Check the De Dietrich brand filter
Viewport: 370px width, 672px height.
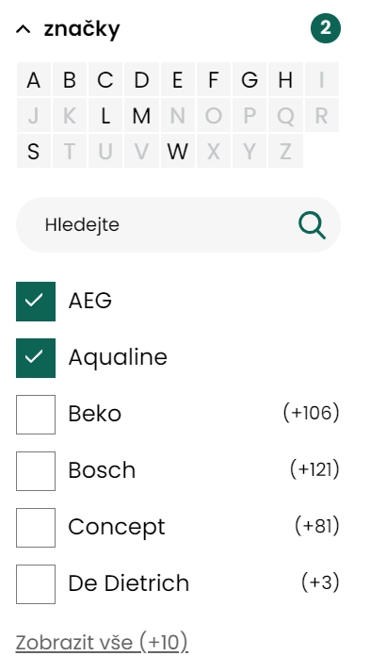(36, 584)
